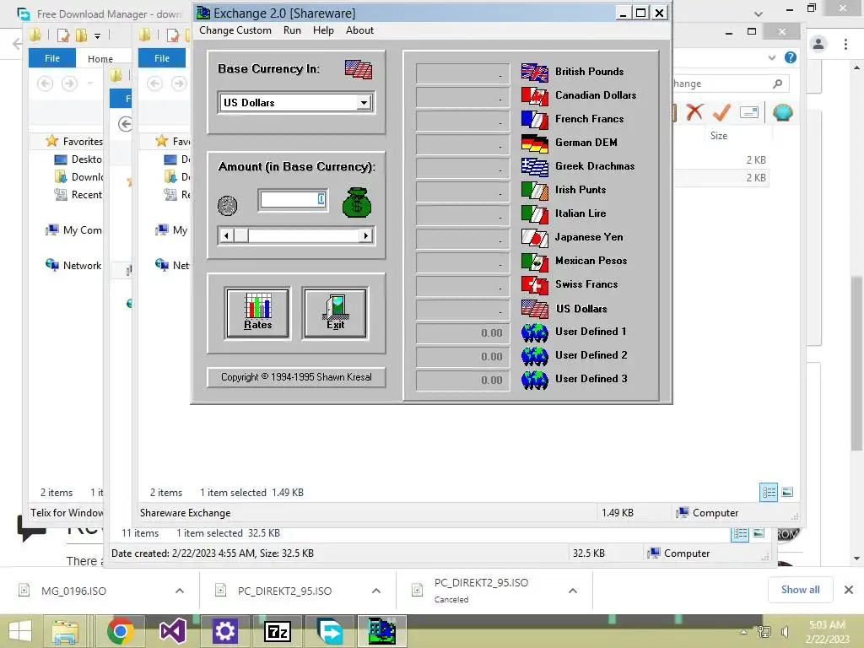
Task: Click the British Pounds result field
Action: (x=463, y=73)
